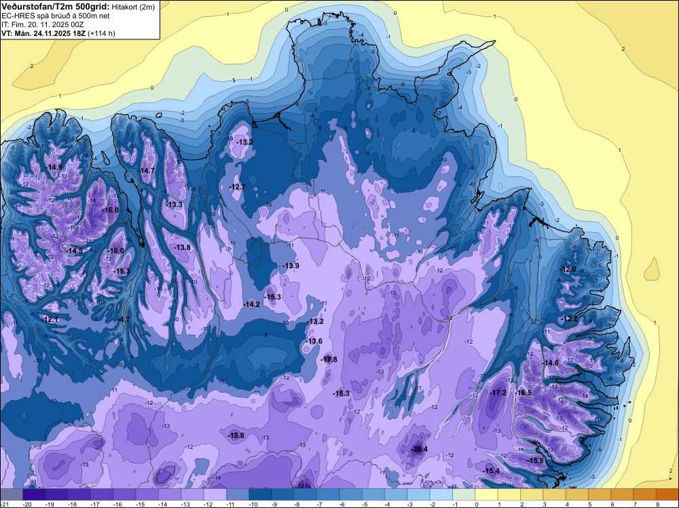Click the legend scale label "5"
This screenshot has height=508, width=679.
(590, 504)
